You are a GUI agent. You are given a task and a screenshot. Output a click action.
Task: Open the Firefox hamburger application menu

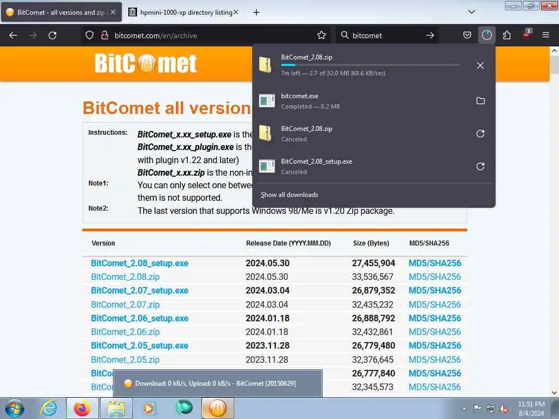(545, 35)
